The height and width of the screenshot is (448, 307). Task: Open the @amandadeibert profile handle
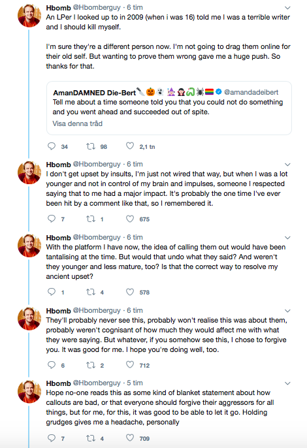[x=251, y=92]
